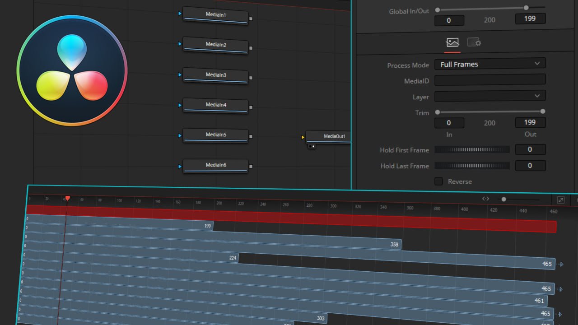This screenshot has width=578, height=325.
Task: Click the extend arrow after third 465 clip
Action: point(559,314)
